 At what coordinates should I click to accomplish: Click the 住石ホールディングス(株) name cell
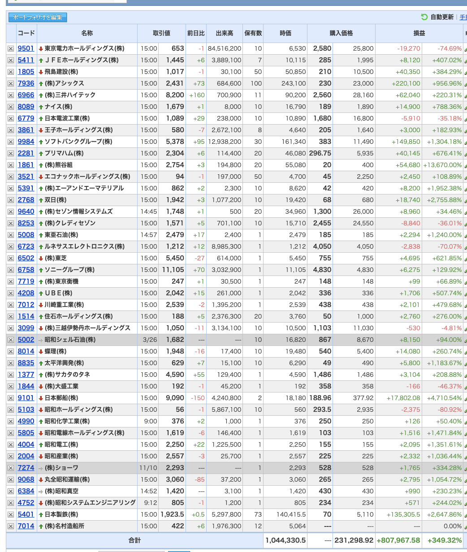click(87, 316)
